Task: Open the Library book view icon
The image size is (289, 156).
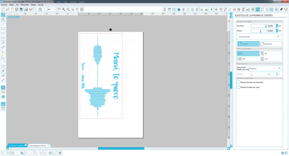Action: tap(3, 92)
